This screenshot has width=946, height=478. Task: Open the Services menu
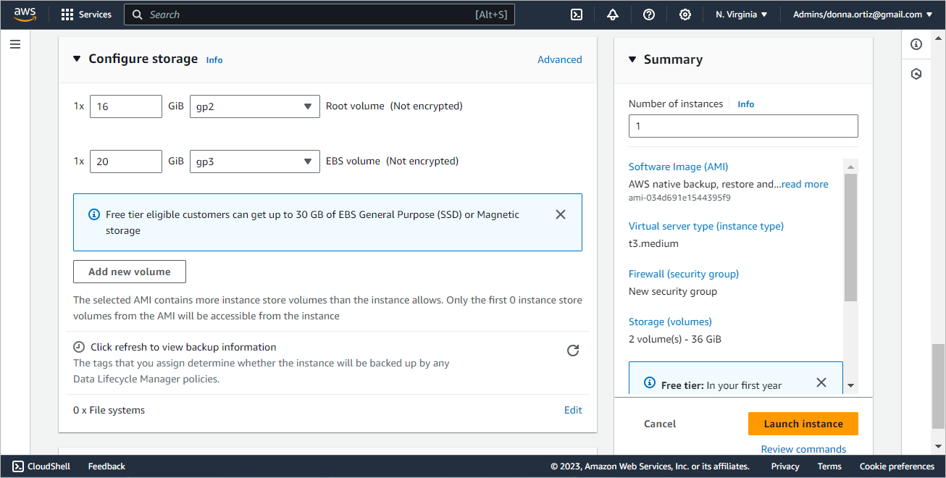(x=86, y=14)
